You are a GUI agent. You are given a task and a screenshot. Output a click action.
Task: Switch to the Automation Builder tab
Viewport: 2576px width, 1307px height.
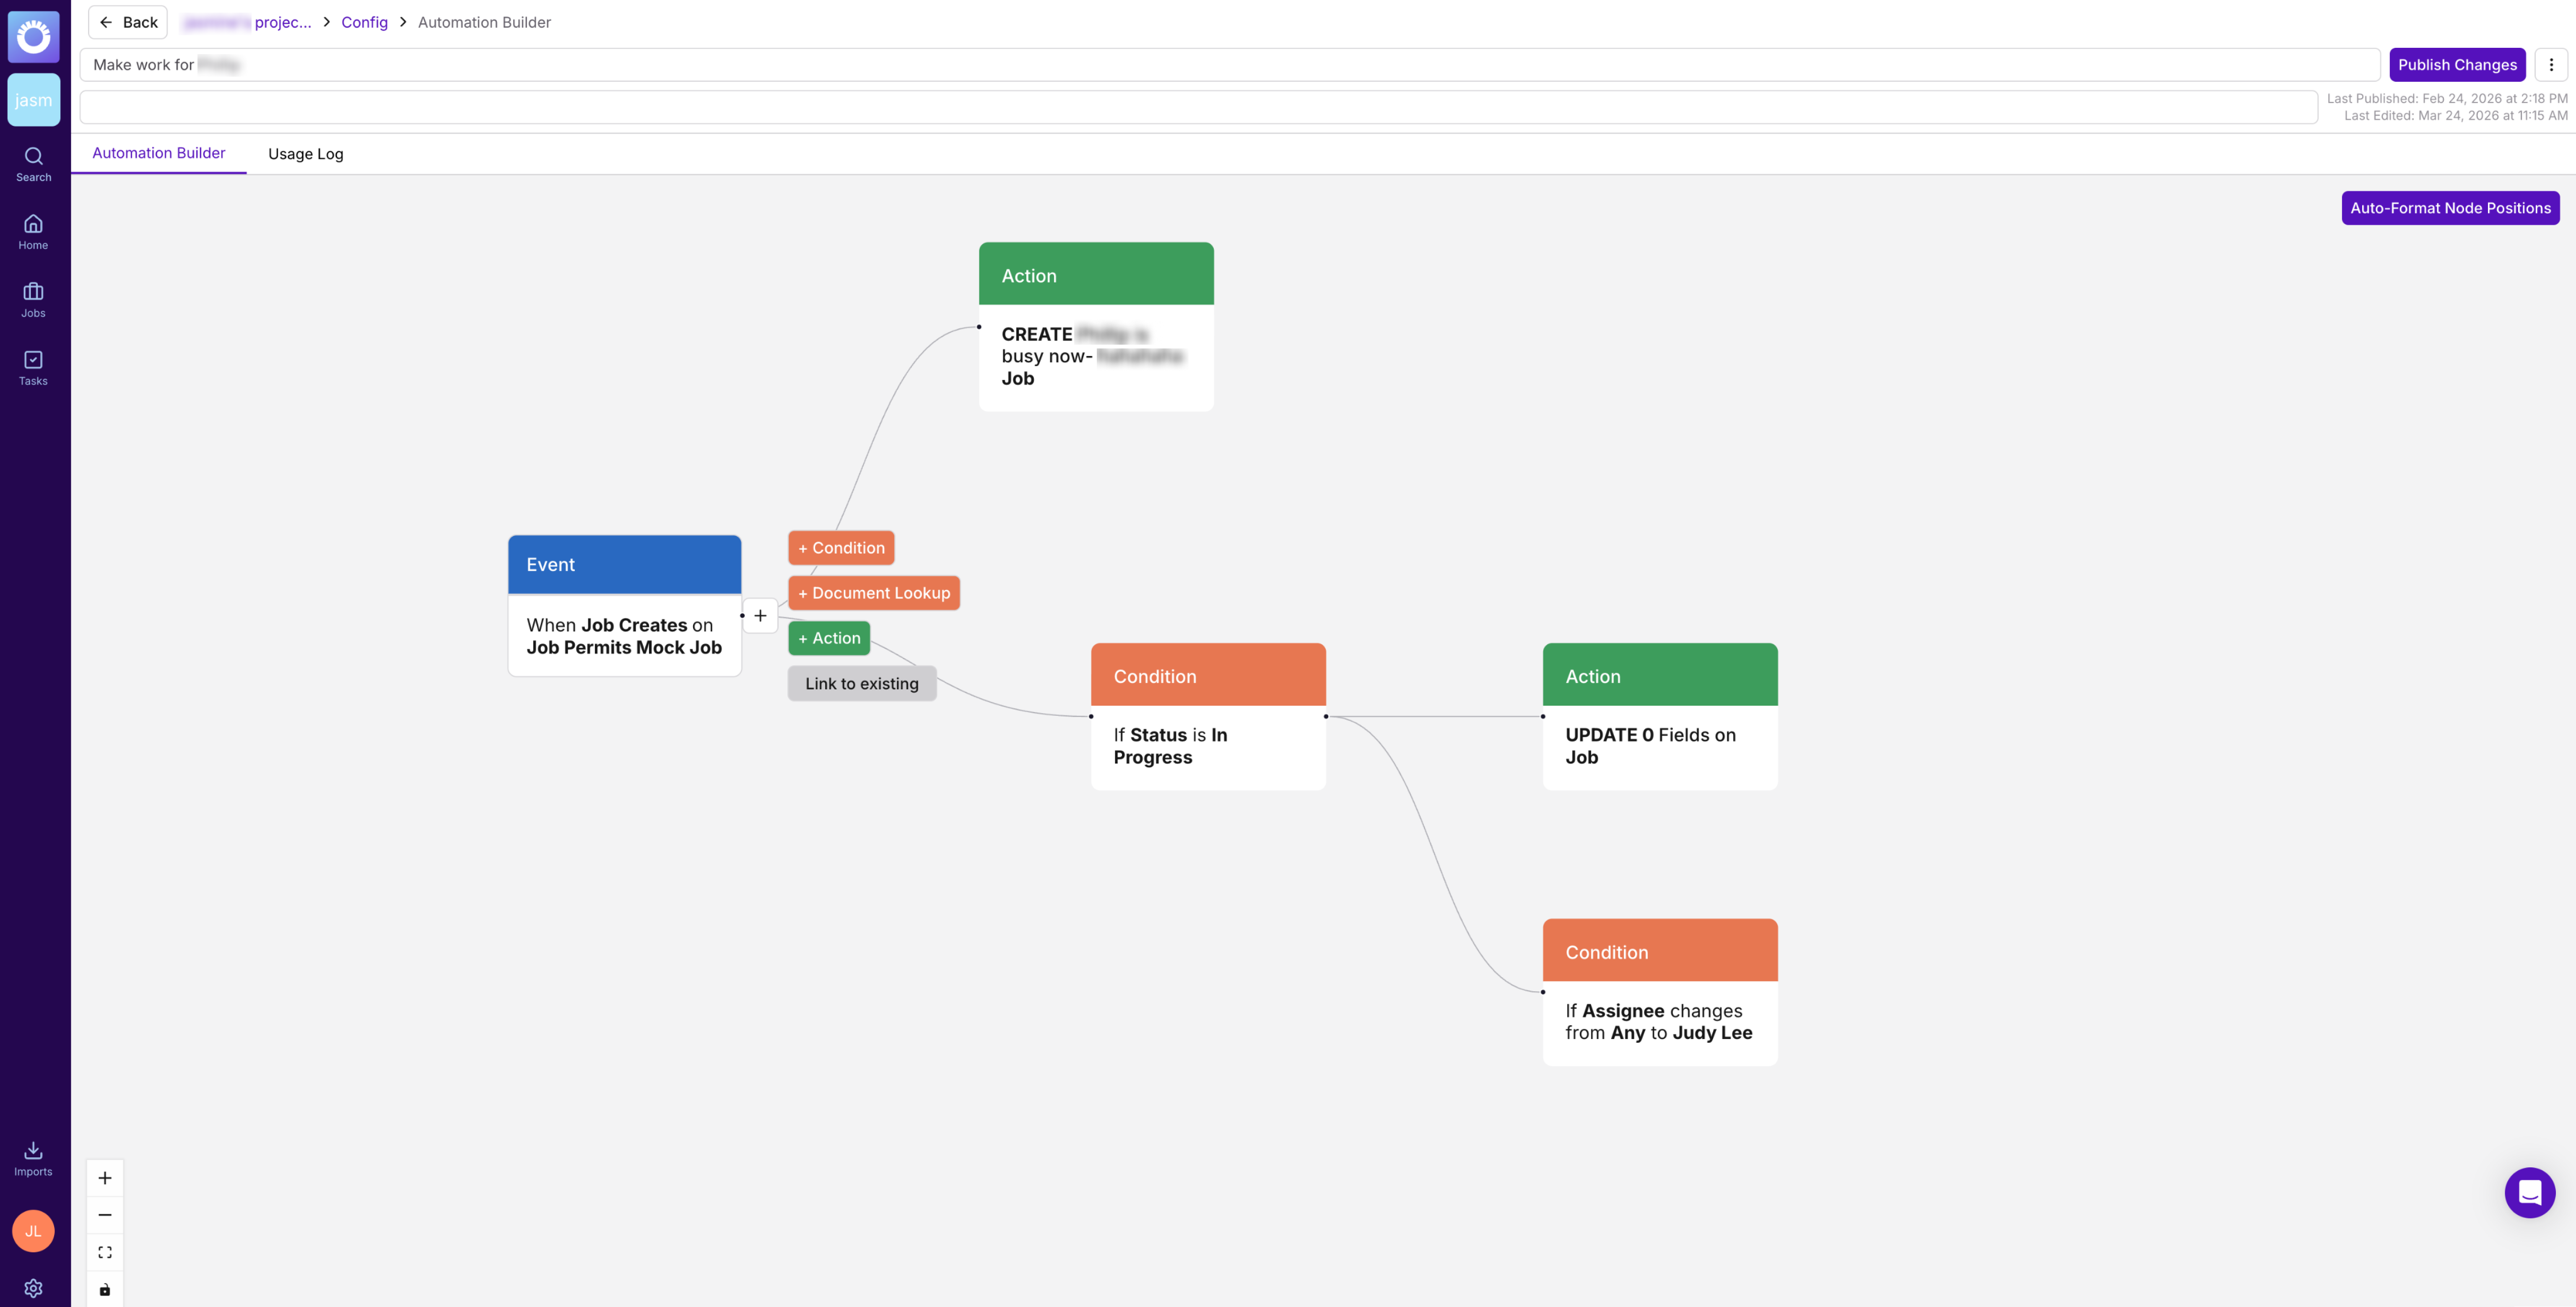point(159,153)
